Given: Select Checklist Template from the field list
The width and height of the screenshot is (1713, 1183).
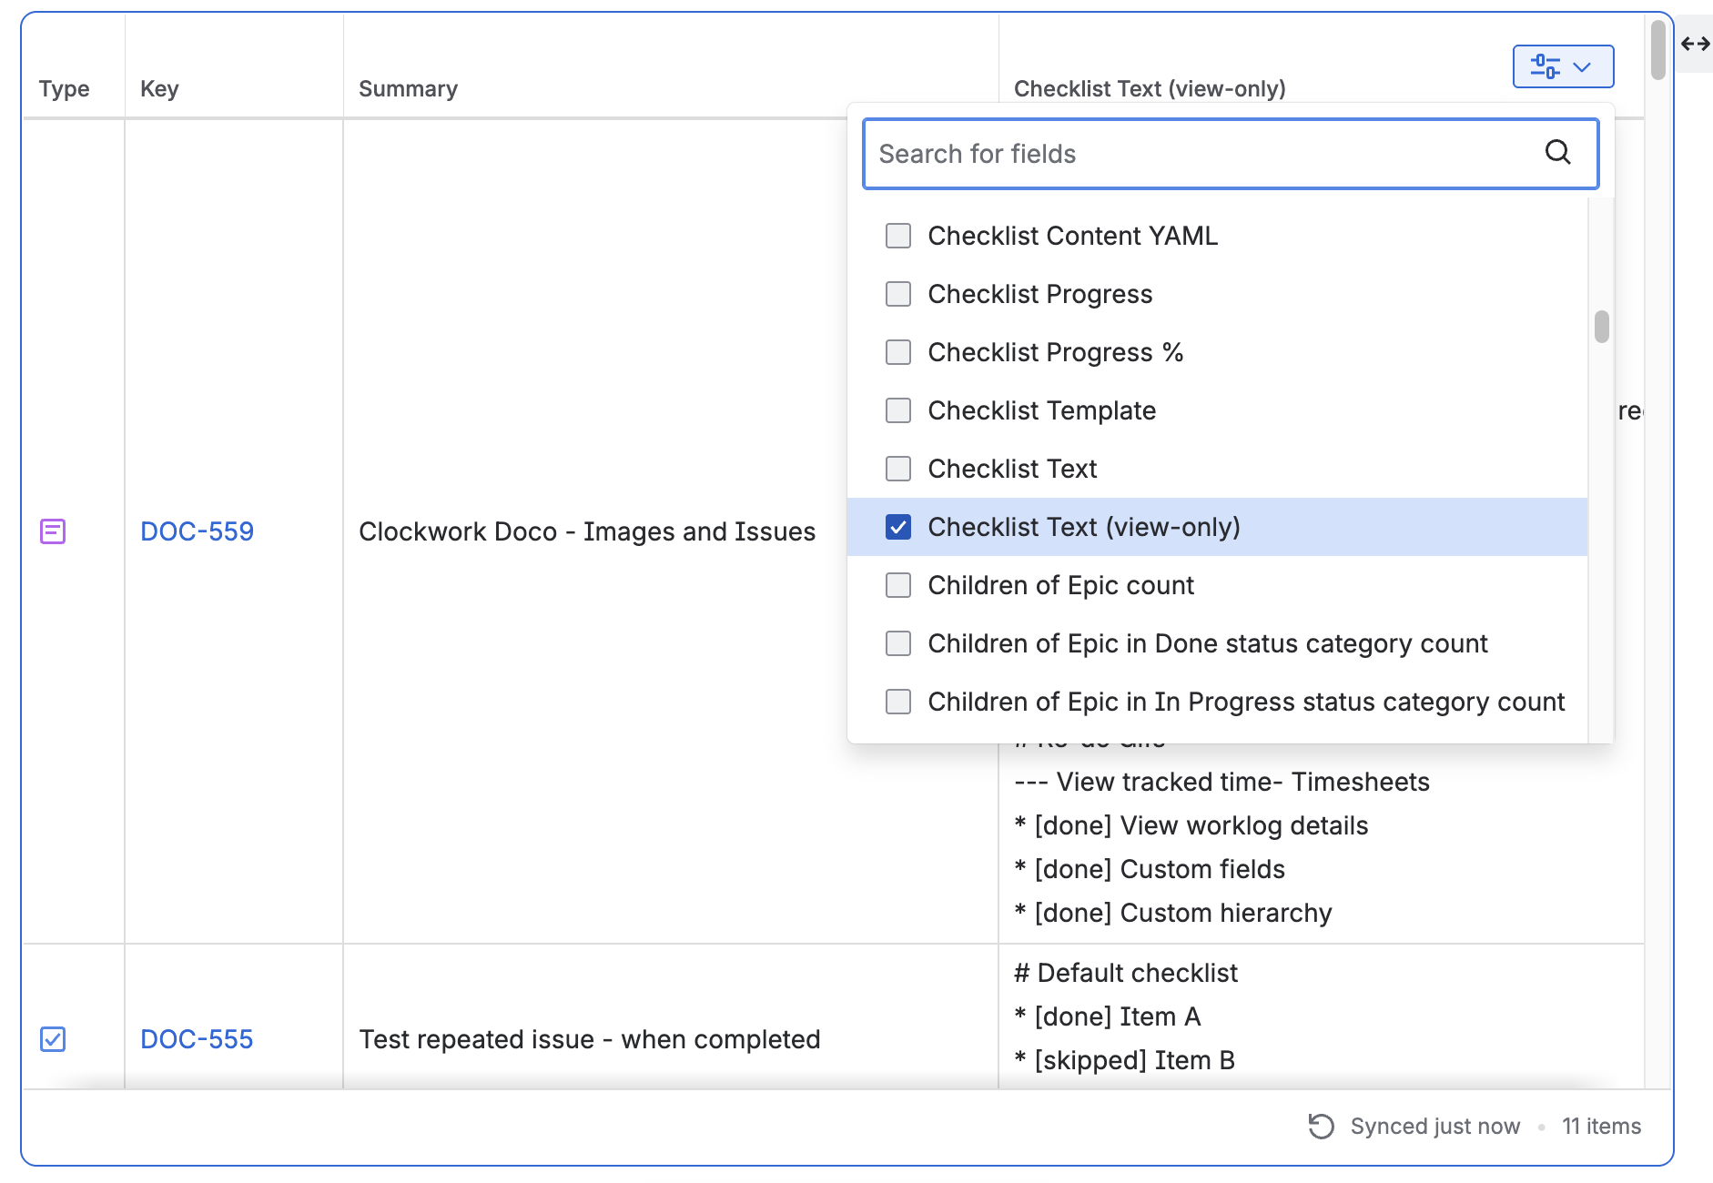Looking at the screenshot, I should click(x=1041, y=410).
